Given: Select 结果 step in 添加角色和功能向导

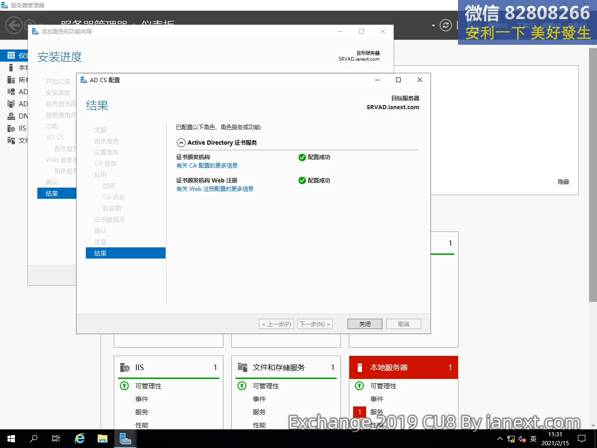Looking at the screenshot, I should tap(56, 193).
